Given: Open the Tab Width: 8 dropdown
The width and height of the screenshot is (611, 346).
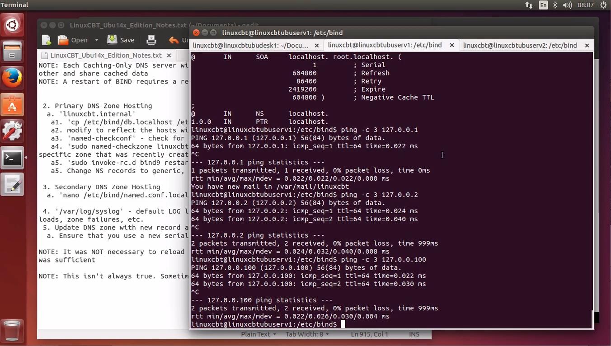Looking at the screenshot, I should click(307, 334).
